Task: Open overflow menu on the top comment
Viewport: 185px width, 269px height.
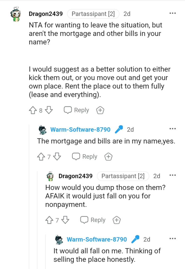Action: [173, 13]
